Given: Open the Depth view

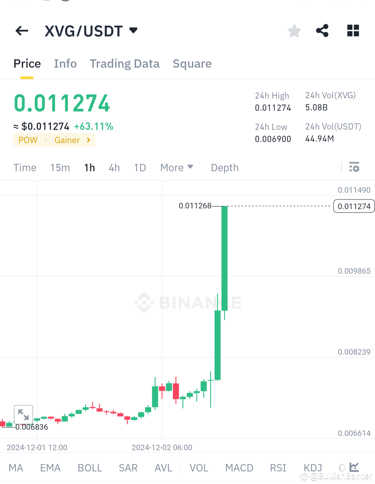Looking at the screenshot, I should coord(224,167).
